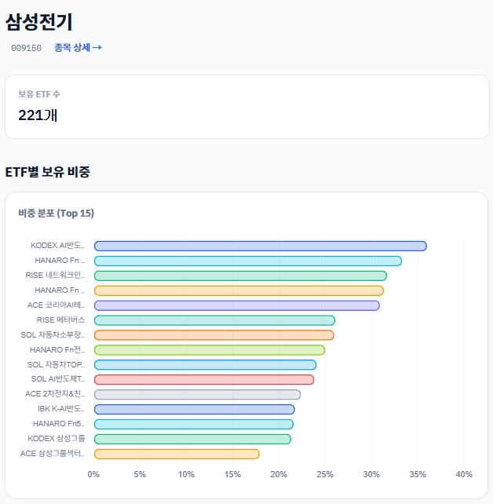Image resolution: width=493 pixels, height=504 pixels.
Task: Select the orange HANARO Fn .. bar
Action: tap(239, 290)
